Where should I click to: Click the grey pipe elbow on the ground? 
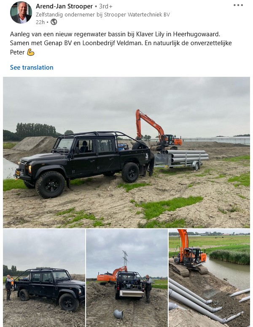[118, 314]
